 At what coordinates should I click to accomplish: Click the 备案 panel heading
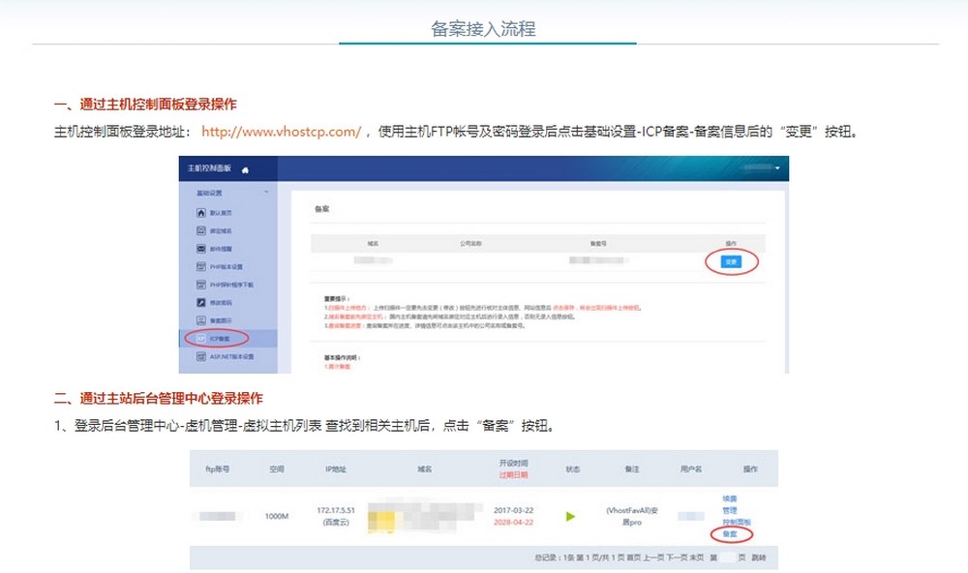pos(321,208)
